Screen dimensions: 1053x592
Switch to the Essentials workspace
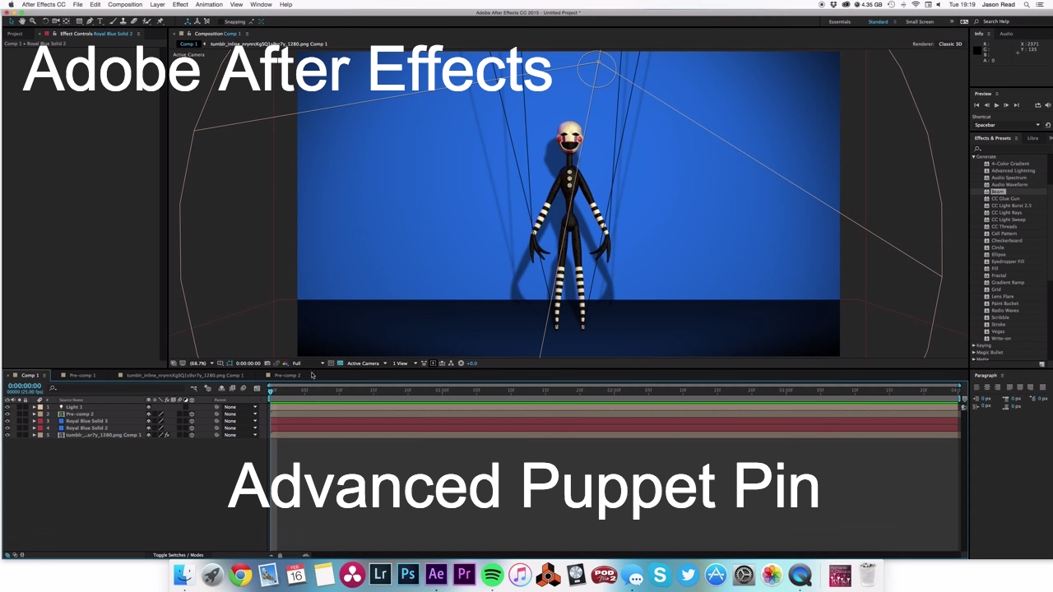tap(840, 21)
